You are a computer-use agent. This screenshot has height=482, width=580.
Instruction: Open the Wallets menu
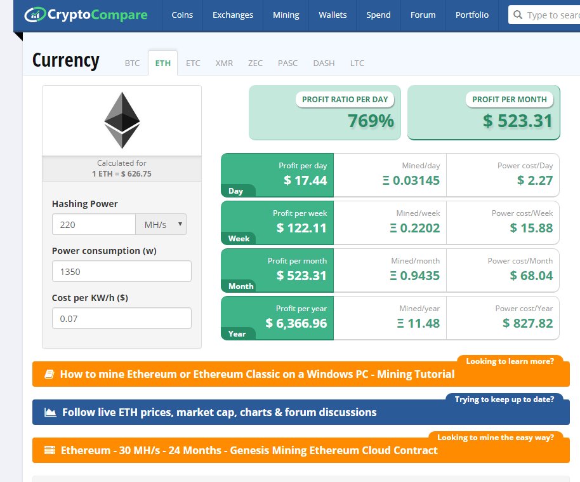pos(333,15)
